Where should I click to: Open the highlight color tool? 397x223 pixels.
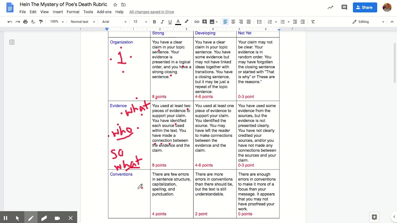coord(186,22)
